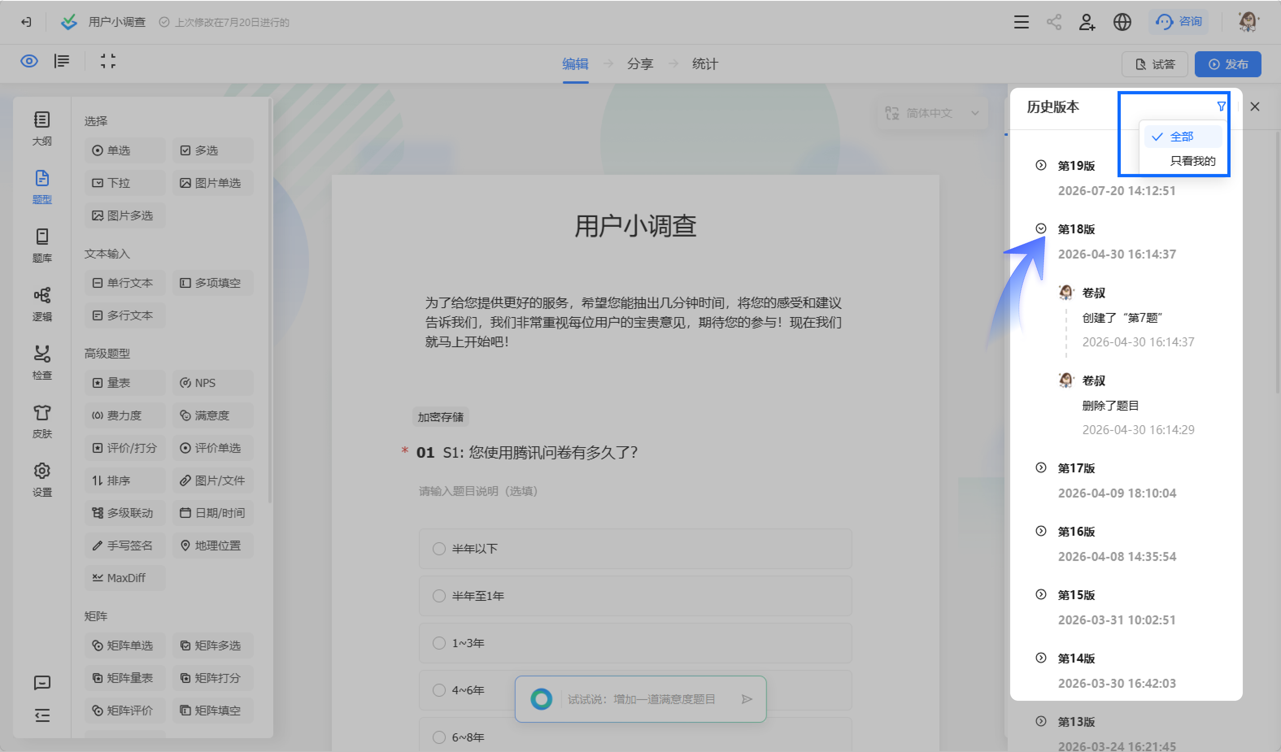Click the globe language icon in the header

[x=1122, y=22]
